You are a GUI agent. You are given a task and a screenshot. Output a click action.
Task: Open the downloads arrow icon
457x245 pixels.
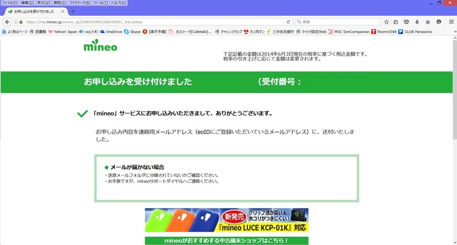click(x=417, y=22)
